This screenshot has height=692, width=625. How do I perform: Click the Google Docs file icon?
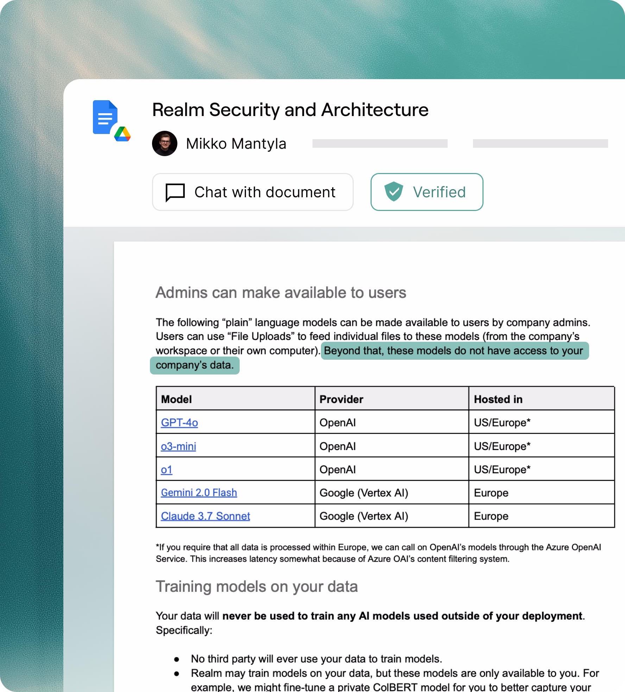point(105,117)
